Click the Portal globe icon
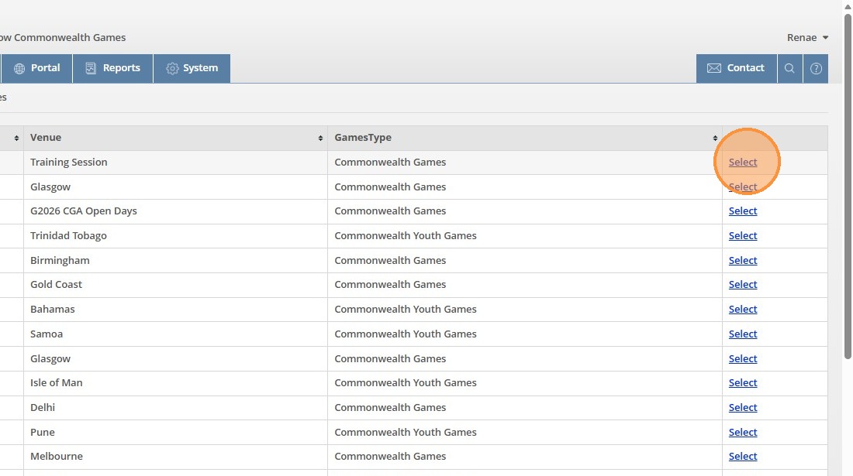 (x=19, y=68)
